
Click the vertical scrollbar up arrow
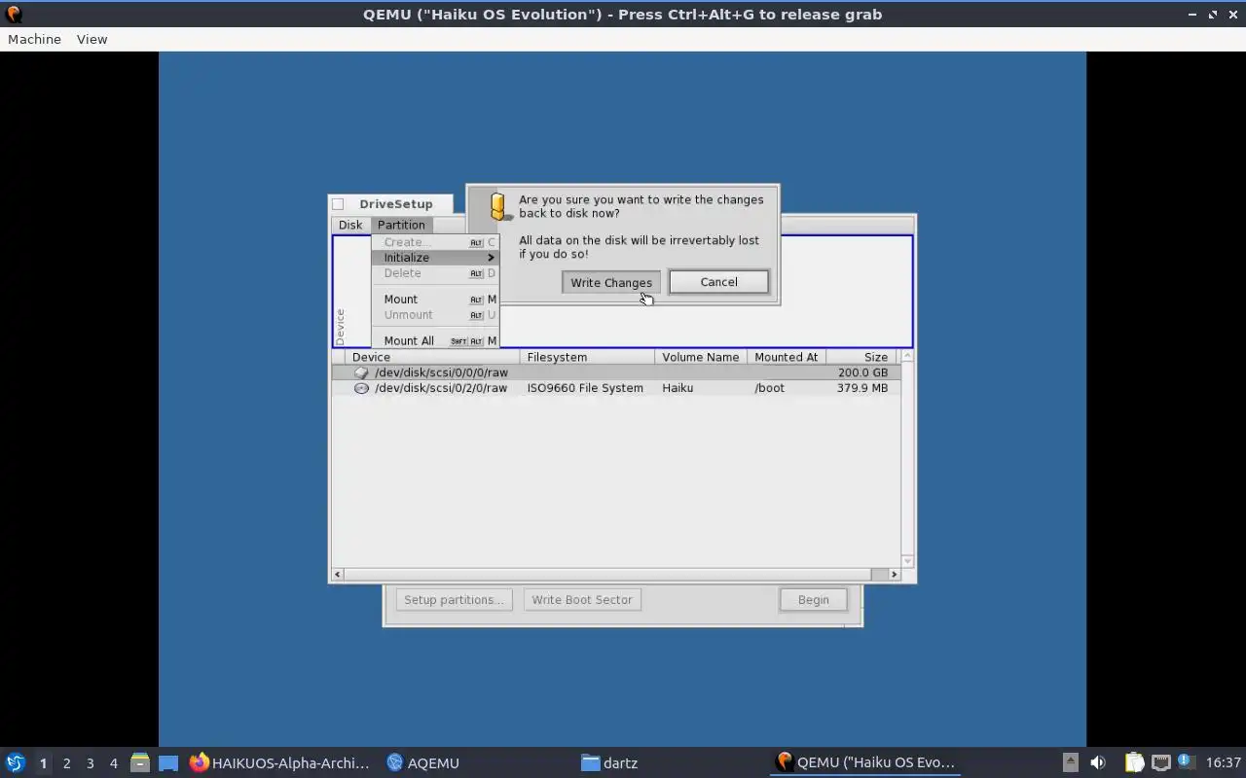(x=907, y=357)
